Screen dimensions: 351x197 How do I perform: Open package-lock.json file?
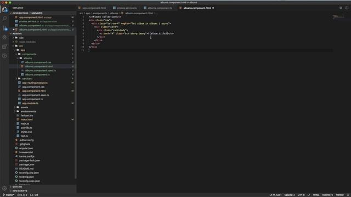pyautogui.click(x=30, y=160)
